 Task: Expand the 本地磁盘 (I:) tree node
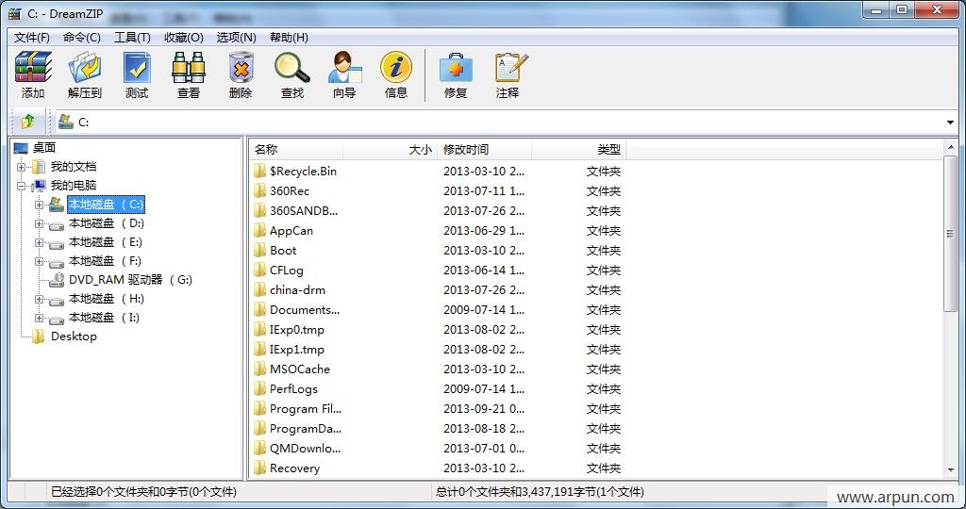tap(39, 318)
